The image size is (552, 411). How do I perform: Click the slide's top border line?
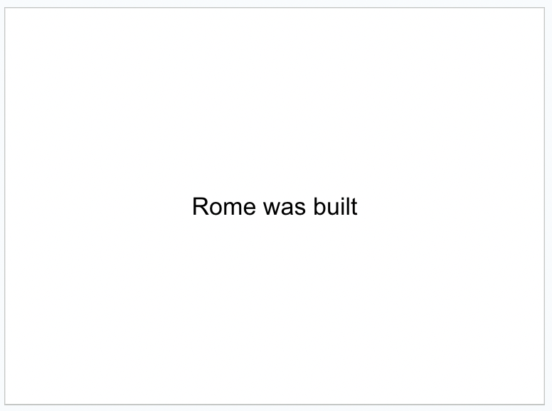coord(275,8)
